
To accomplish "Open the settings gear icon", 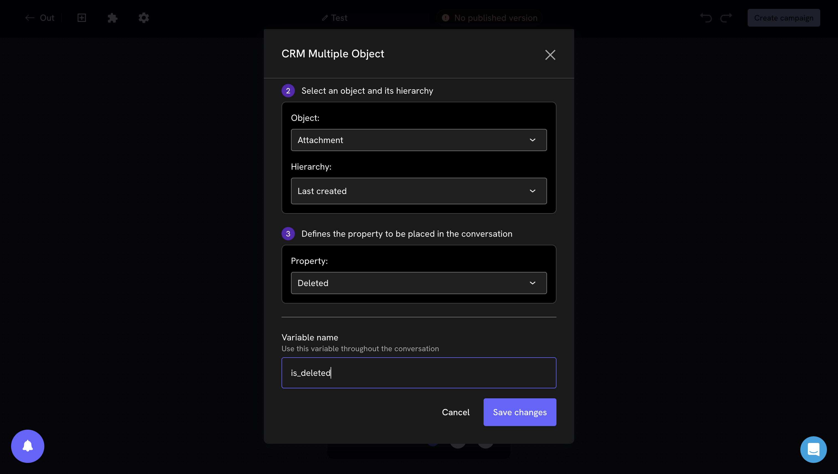I will click(x=144, y=18).
